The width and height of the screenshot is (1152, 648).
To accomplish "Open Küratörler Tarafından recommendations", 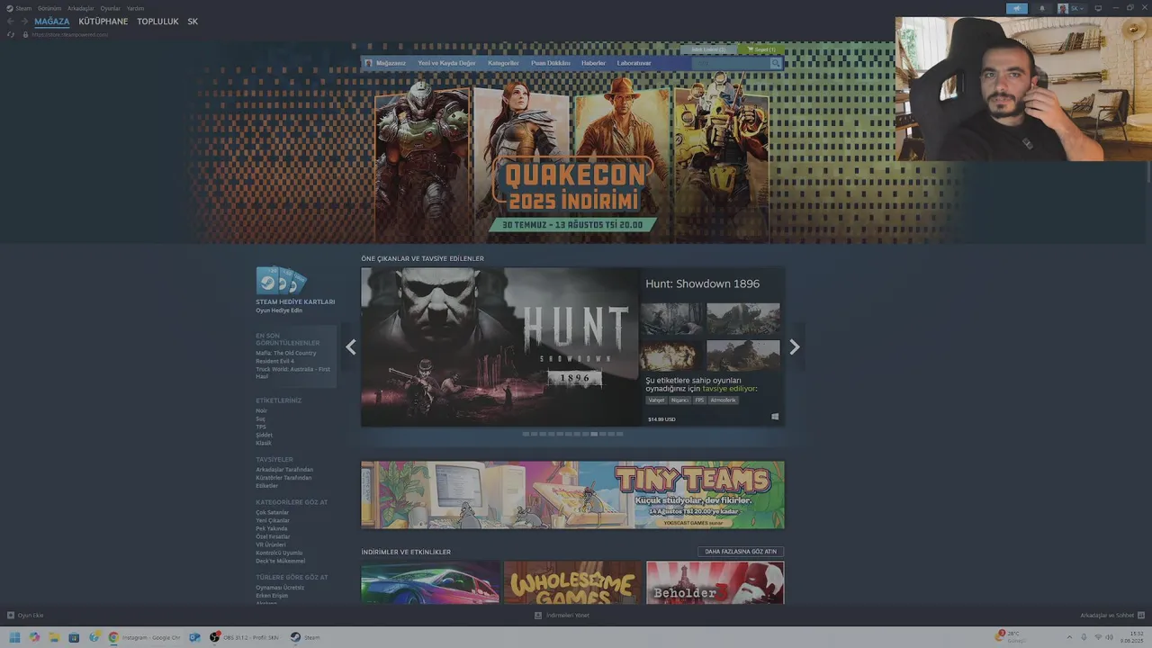I will click(x=283, y=478).
